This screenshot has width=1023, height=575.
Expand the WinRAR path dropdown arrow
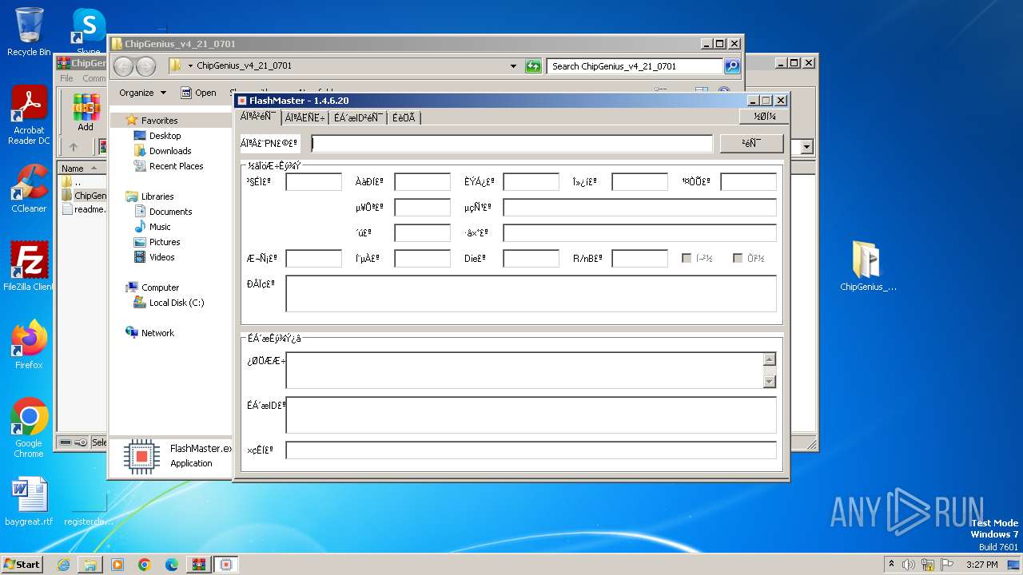click(x=806, y=147)
